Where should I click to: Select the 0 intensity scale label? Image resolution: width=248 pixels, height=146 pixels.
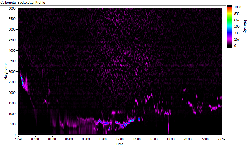tap(235, 46)
